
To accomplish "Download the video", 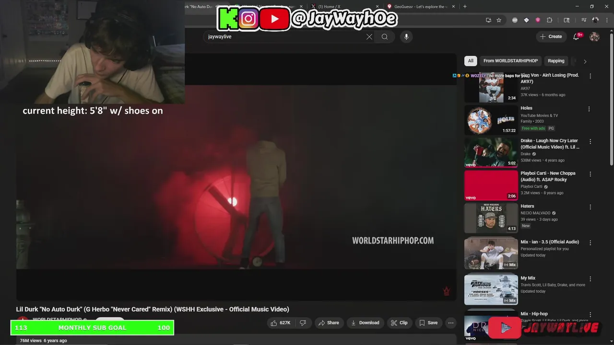I will [x=365, y=323].
